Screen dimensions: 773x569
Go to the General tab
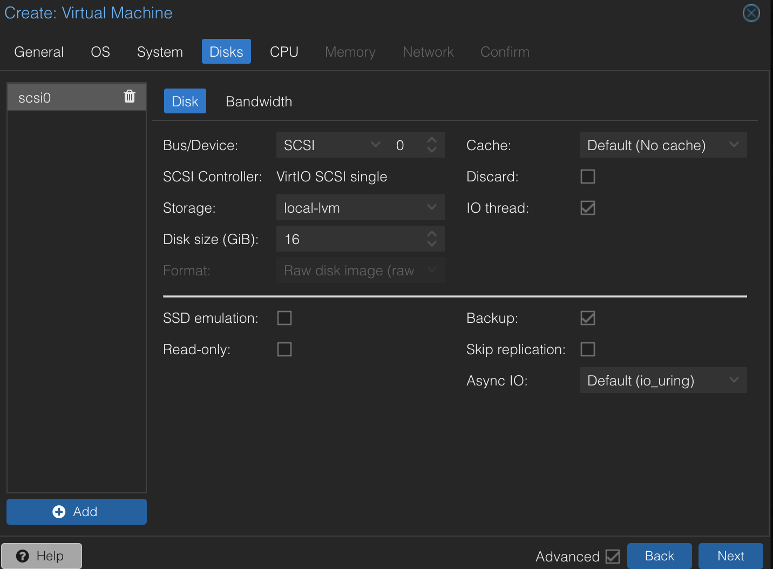point(38,51)
